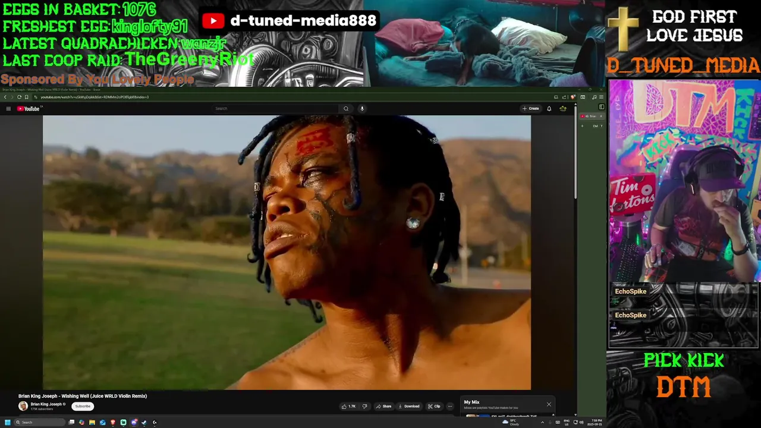
Task: Click the page scrollbar beside the video
Action: point(576,153)
